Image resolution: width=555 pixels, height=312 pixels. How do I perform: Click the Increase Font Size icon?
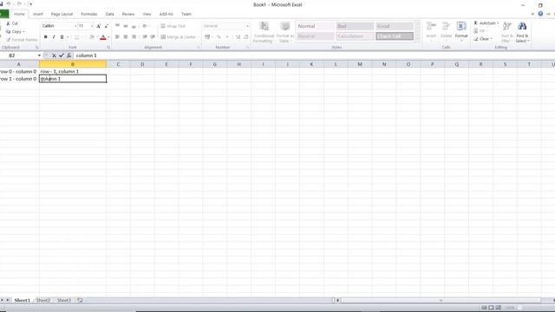point(99,26)
